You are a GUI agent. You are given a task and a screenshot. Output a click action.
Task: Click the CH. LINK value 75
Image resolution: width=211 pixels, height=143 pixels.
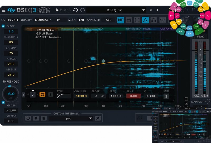point(11,53)
